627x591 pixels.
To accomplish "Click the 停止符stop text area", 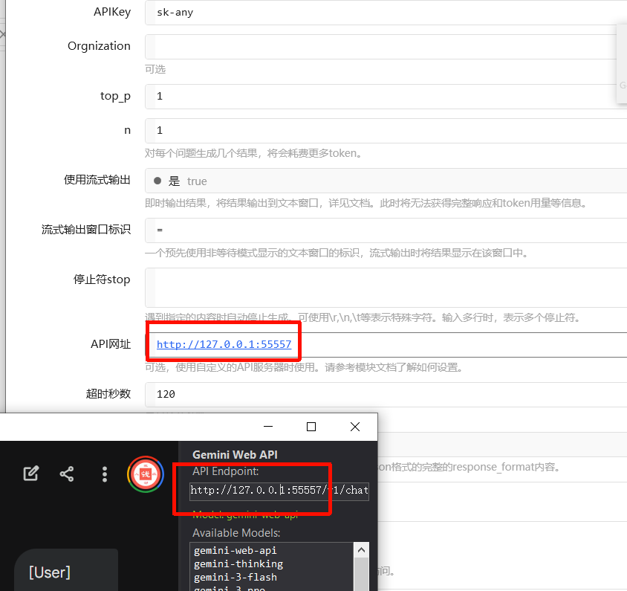I will pos(386,288).
